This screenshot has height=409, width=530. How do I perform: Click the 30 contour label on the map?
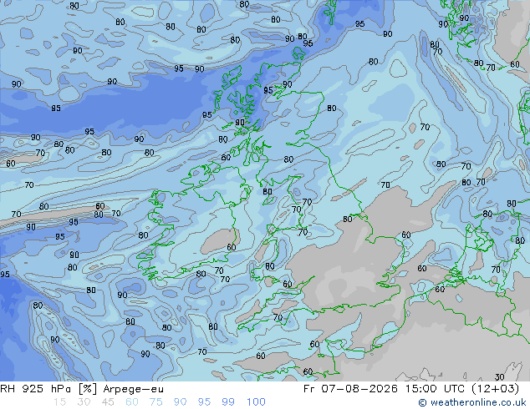point(500,377)
